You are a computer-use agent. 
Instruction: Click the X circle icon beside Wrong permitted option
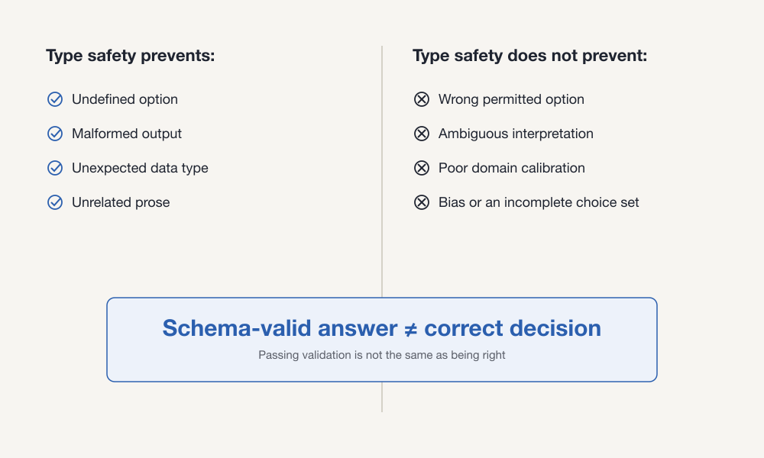[422, 99]
